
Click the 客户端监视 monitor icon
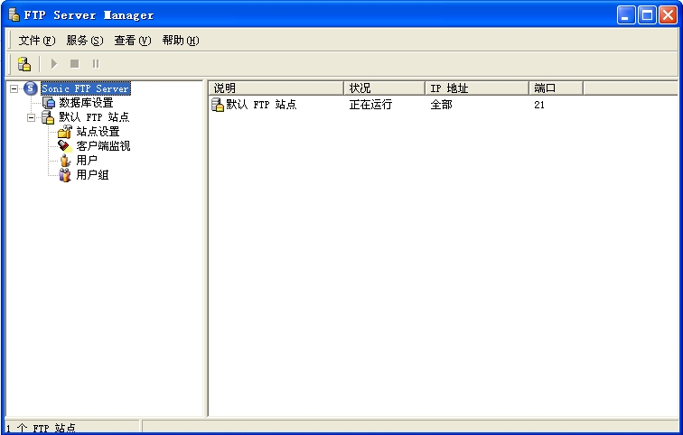pyautogui.click(x=65, y=145)
